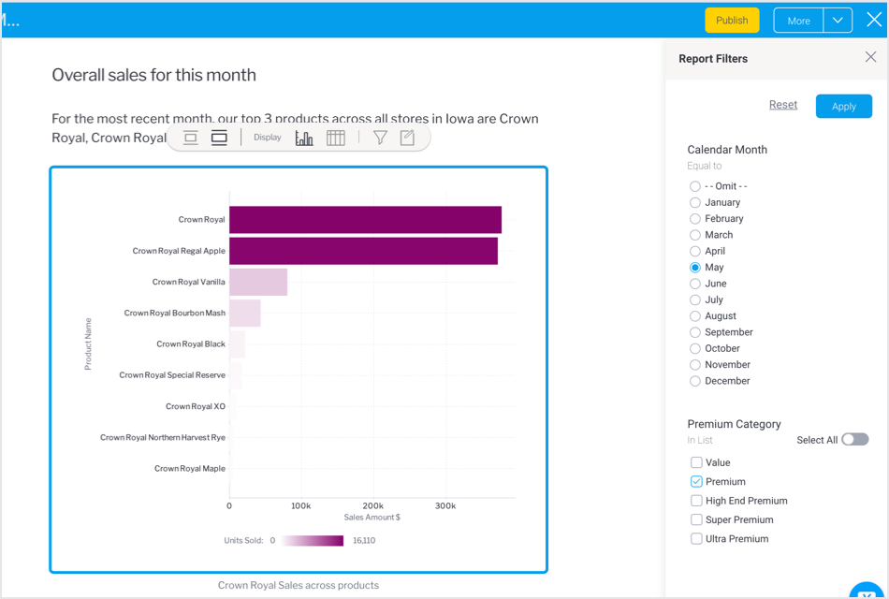Switch display to bar chart icon
The height and width of the screenshot is (599, 889).
304,138
